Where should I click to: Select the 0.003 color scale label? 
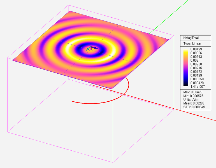194,60
